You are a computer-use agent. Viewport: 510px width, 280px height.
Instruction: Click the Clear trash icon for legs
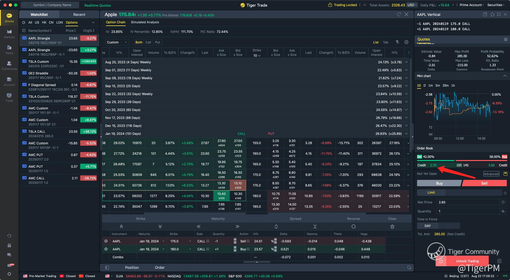(x=392, y=226)
